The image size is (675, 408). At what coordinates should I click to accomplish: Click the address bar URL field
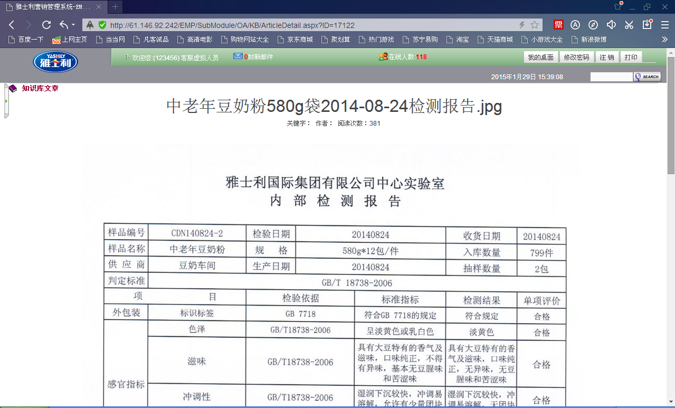coord(311,25)
